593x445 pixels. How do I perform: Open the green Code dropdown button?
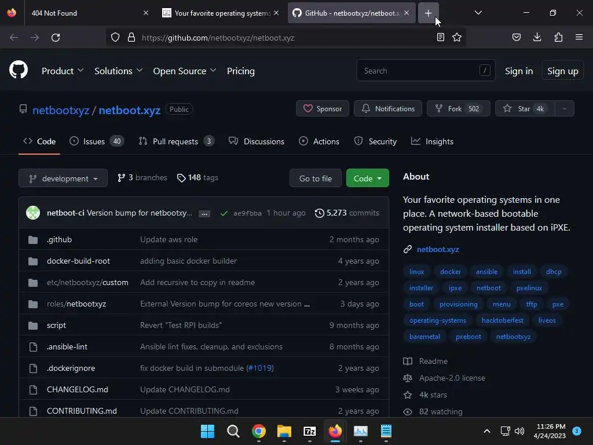[367, 178]
